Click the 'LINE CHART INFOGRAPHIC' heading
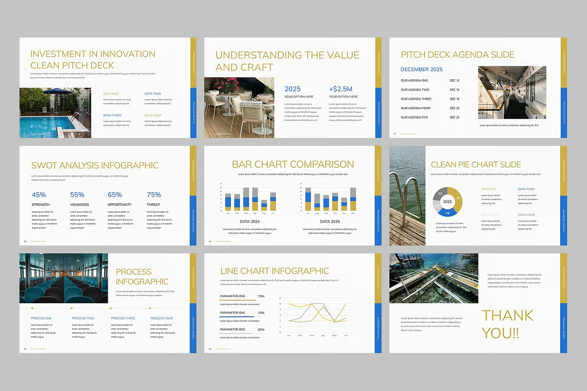Screen dimensions: 587x391 pos(274,271)
